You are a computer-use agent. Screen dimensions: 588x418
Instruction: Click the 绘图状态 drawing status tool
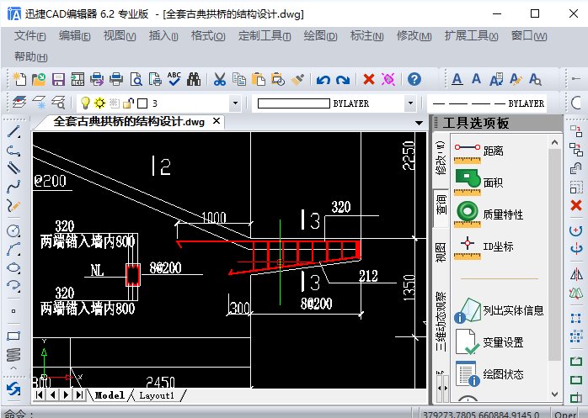click(489, 373)
